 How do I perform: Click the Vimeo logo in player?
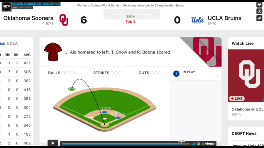point(210,144)
